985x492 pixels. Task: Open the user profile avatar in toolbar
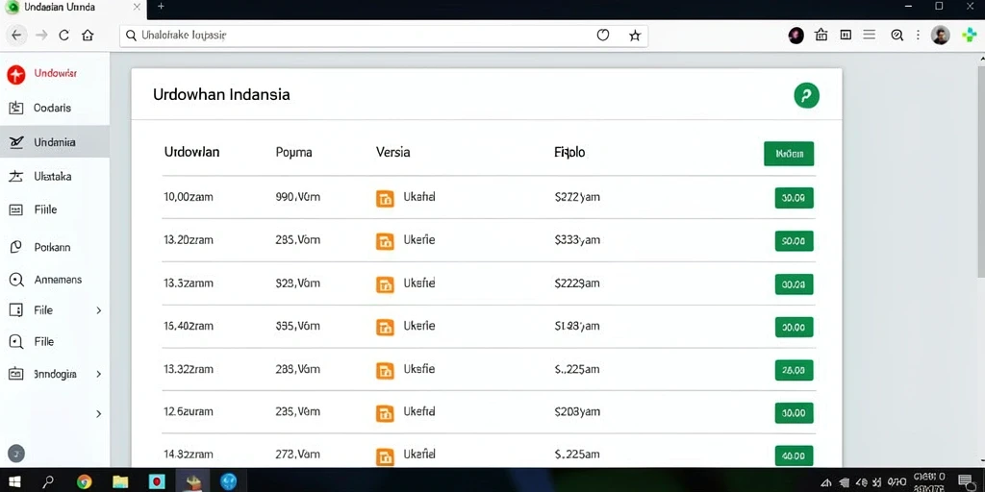pyautogui.click(x=941, y=36)
